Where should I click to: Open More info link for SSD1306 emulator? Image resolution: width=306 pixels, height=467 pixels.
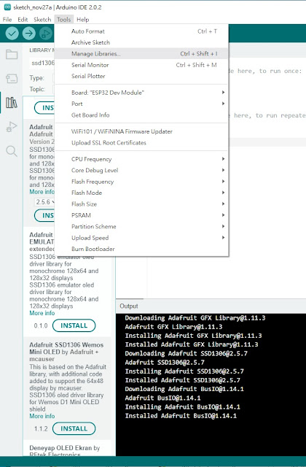click(x=42, y=313)
